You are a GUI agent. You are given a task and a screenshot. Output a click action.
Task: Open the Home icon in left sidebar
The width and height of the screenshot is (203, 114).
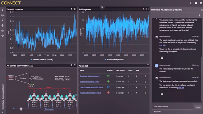(2, 10)
